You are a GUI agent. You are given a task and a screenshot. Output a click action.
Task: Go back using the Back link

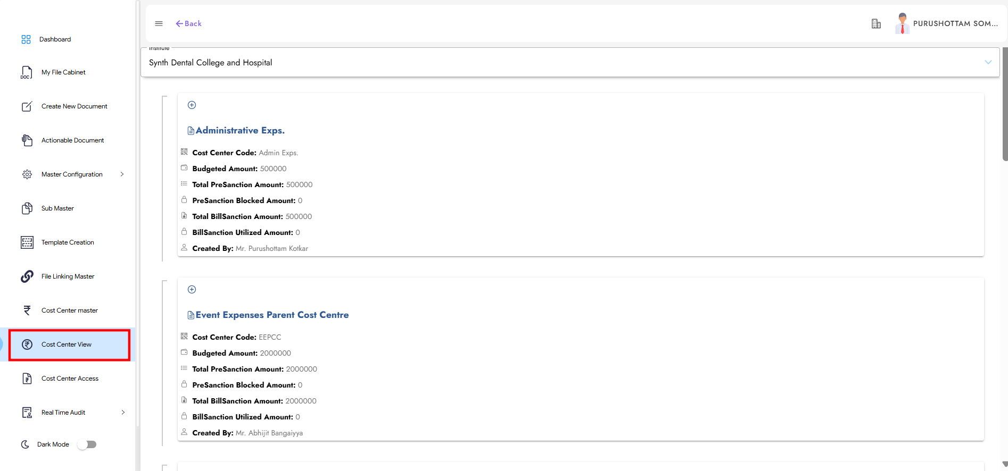(189, 23)
